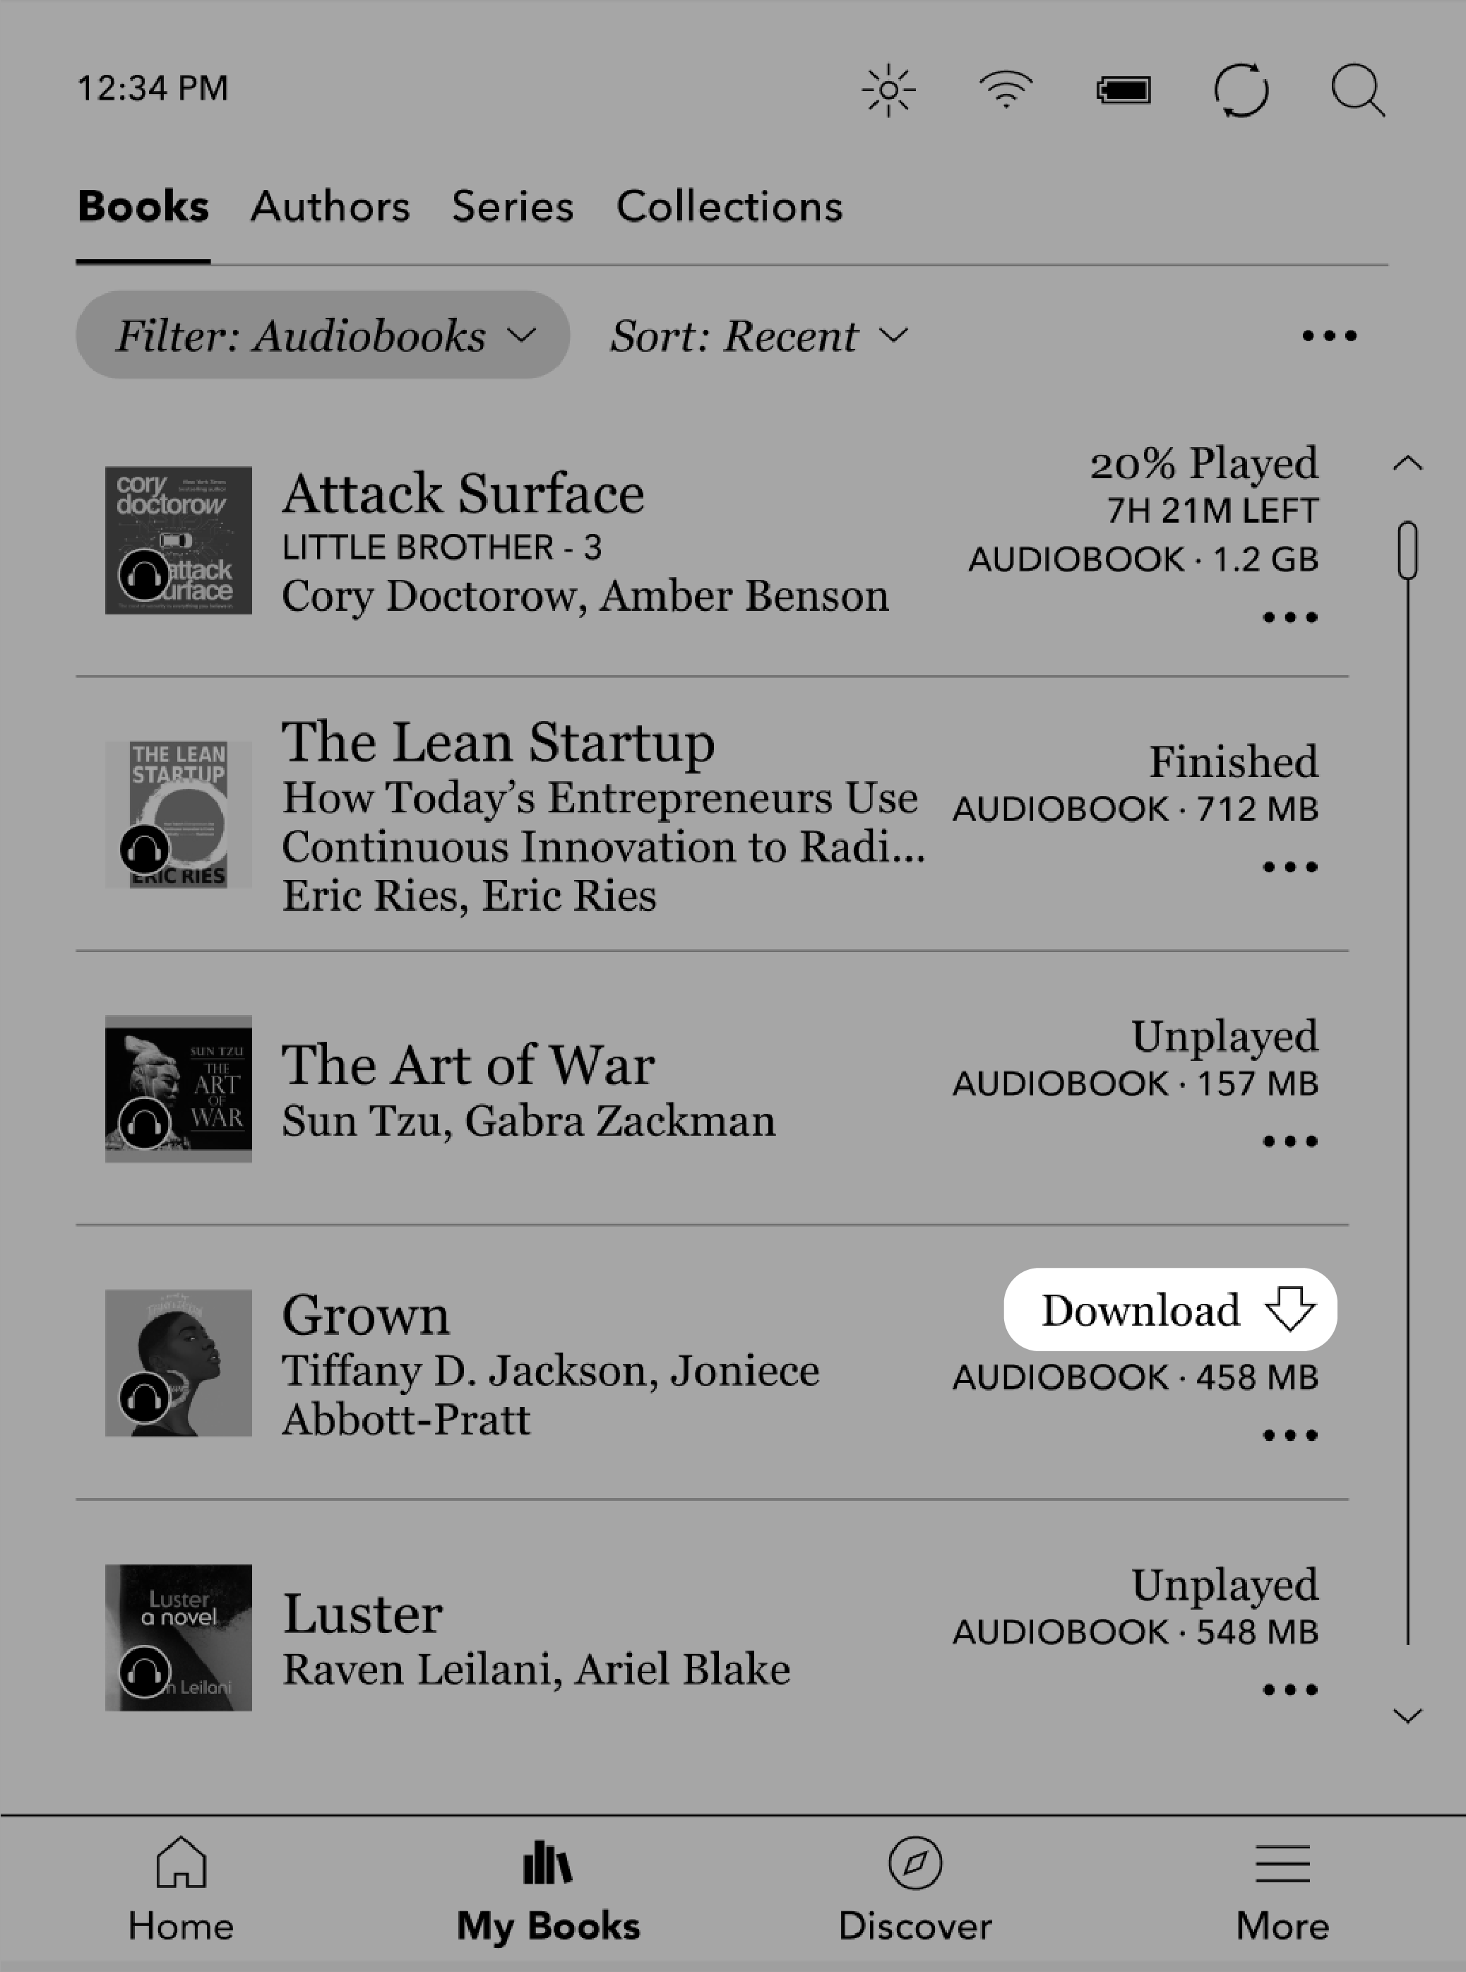The width and height of the screenshot is (1466, 1972).
Task: Tap Attack Surface book thumbnail
Action: 177,539
